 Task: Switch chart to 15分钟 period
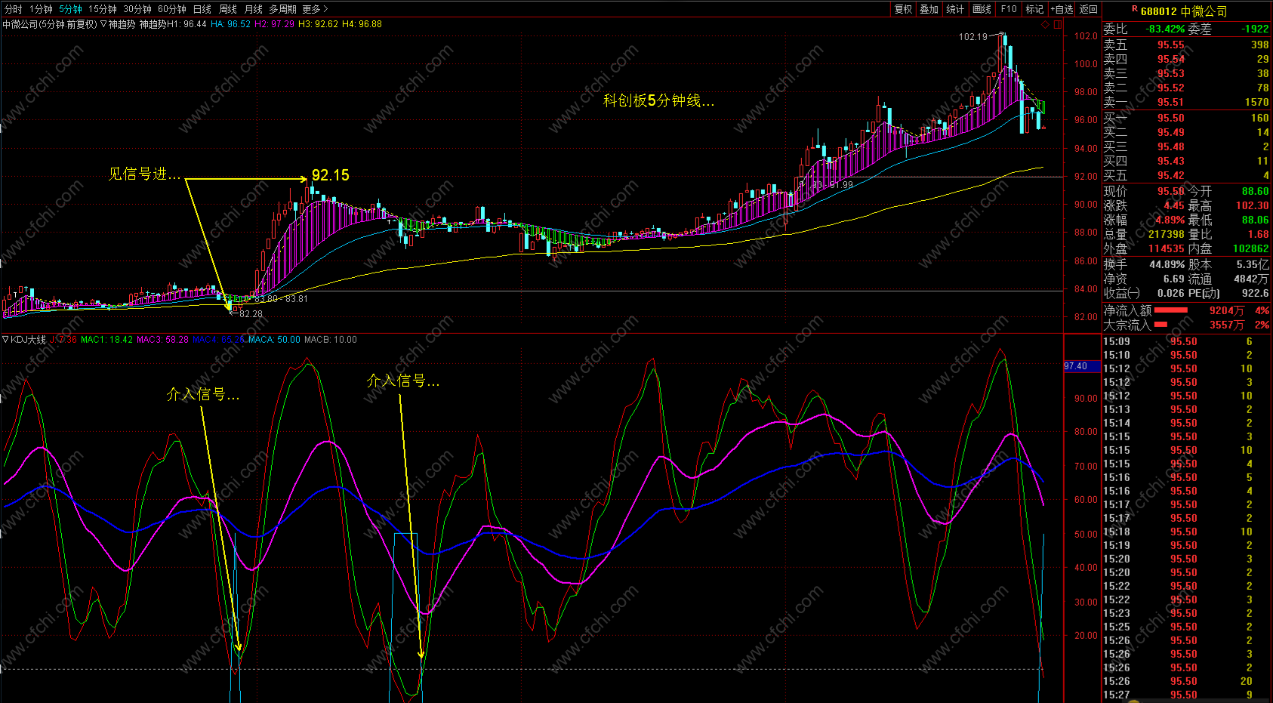(102, 9)
